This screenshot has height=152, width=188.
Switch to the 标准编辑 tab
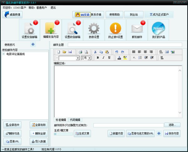coord(61,120)
